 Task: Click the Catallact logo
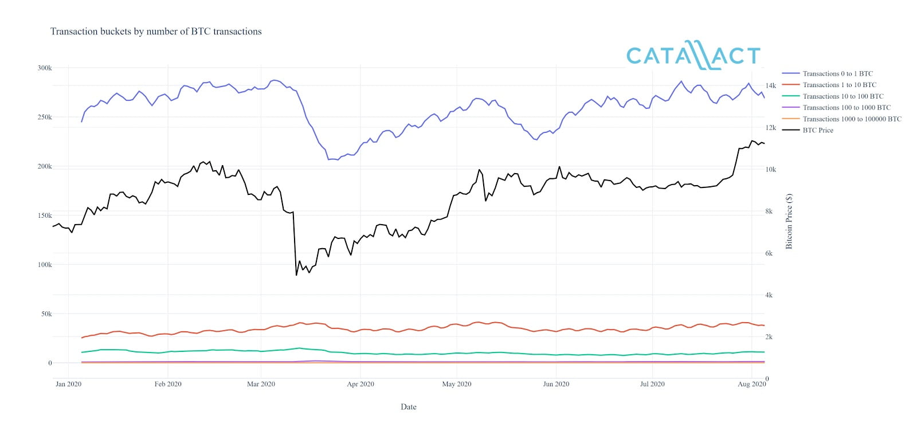(x=693, y=56)
